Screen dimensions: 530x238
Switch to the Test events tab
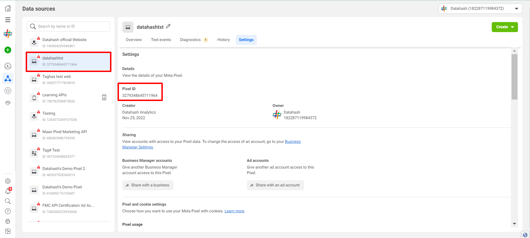161,40
